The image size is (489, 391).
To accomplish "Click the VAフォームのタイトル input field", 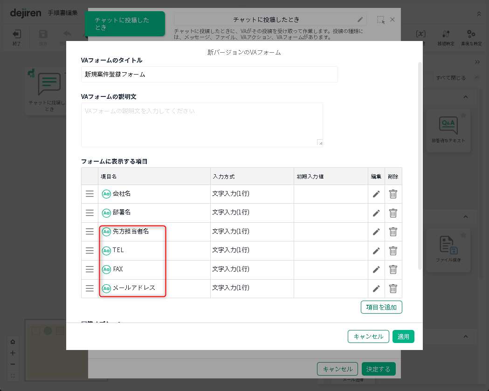I will tap(209, 75).
